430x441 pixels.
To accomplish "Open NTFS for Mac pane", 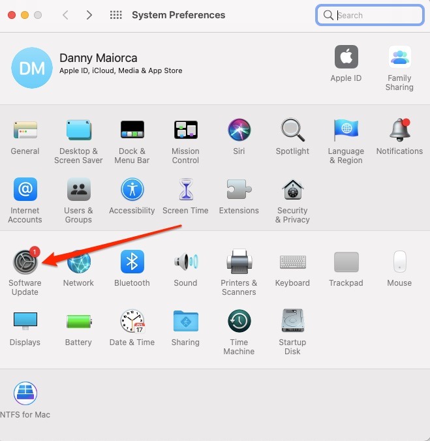I will click(25, 393).
